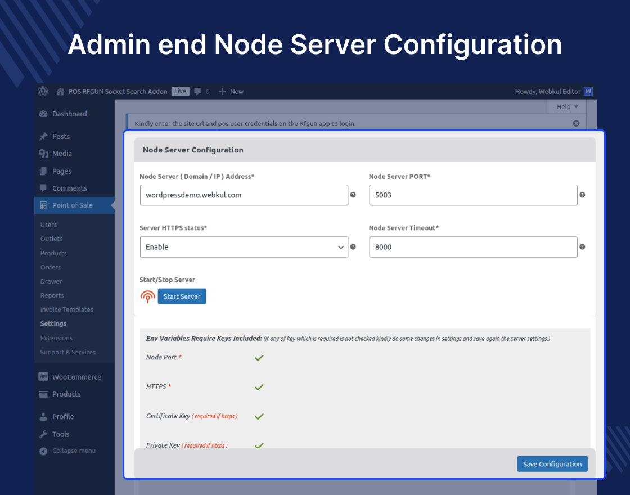630x495 pixels.
Task: Click the Comments icon in sidebar
Action: (43, 188)
